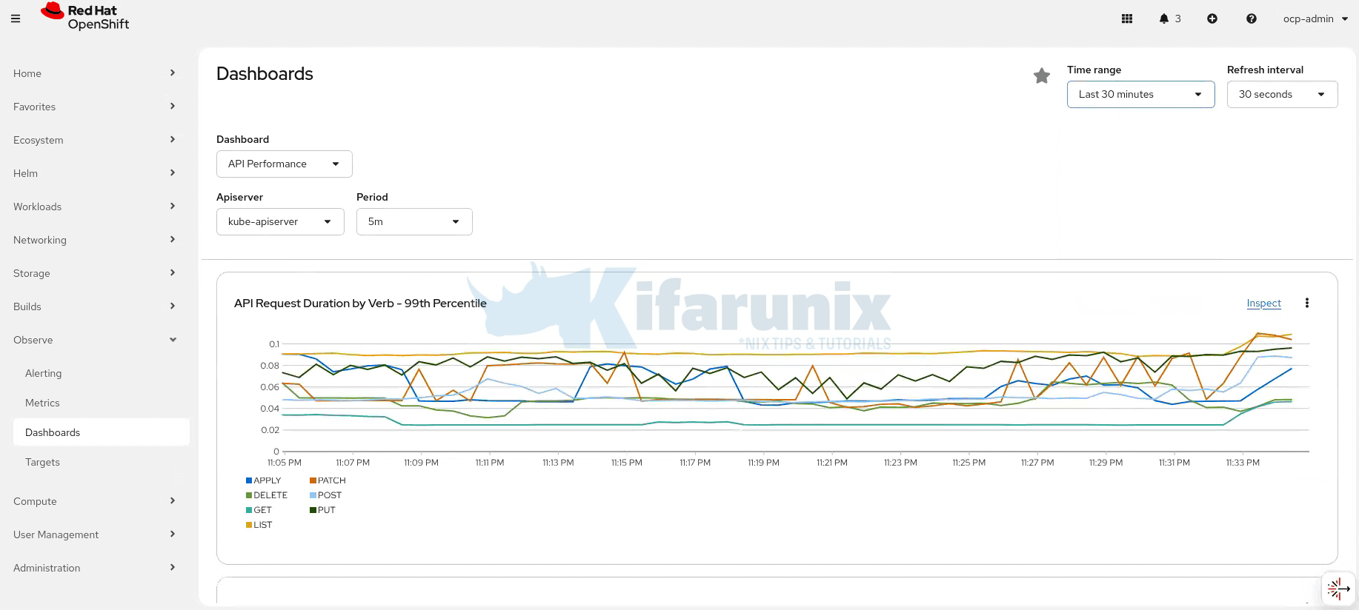Open the ocp-admin user menu
Viewport: 1359px width, 610px height.
click(1315, 19)
